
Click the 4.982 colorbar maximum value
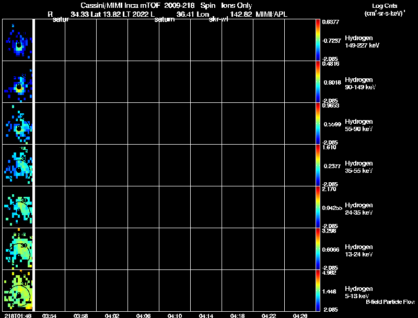(329, 273)
